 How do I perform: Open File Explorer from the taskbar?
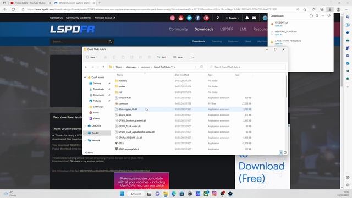(x=166, y=194)
